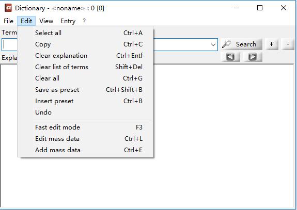Expand the Term combo box dropdown arrow
The height and width of the screenshot is (210, 297).
click(x=213, y=45)
